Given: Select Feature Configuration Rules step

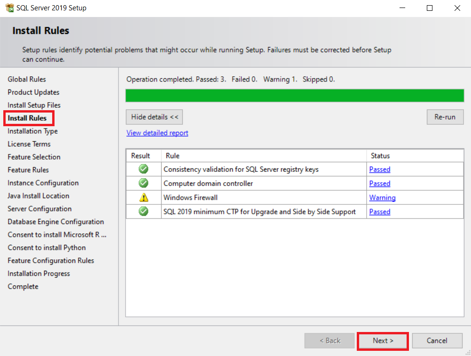Looking at the screenshot, I should tap(51, 260).
